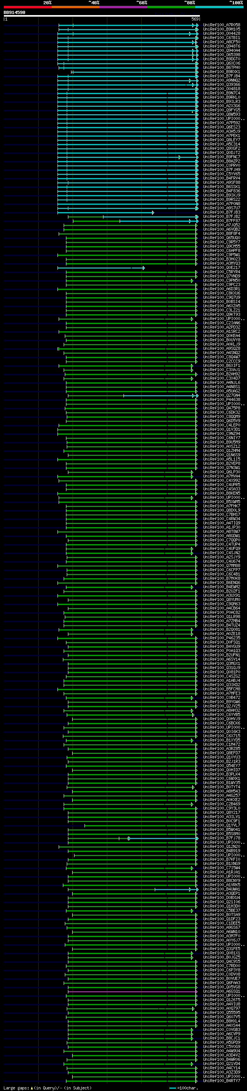Image resolution: width=247 pixels, height=1091 pixels.
Task: Open hit UniRef100_C0VGB3
Action: tap(222, 1029)
